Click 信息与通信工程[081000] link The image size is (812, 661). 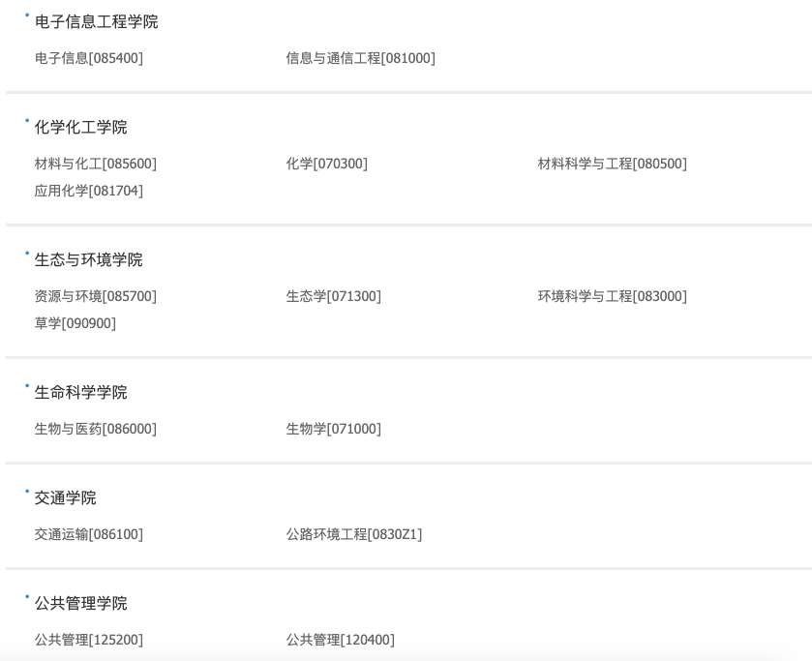point(360,58)
